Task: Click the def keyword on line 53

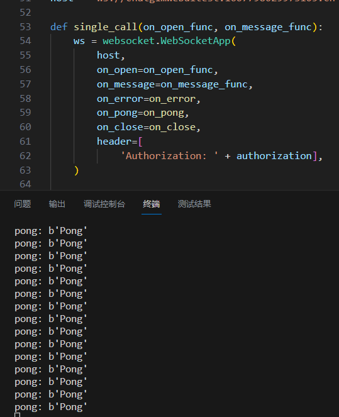Action: [58, 27]
